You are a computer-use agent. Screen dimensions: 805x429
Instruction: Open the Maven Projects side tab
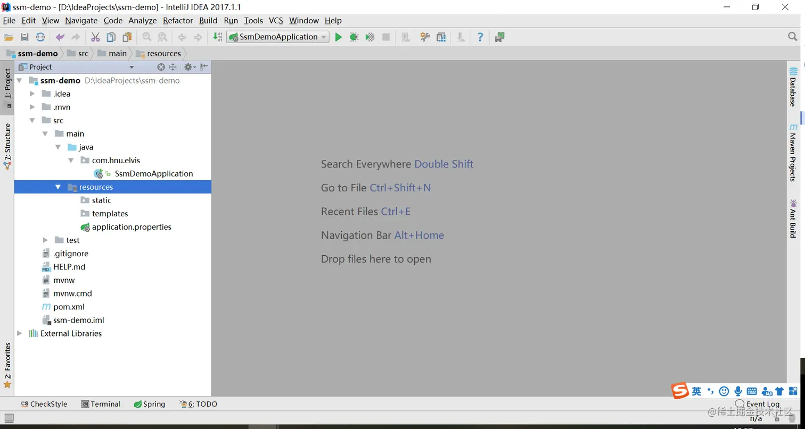[x=793, y=153]
